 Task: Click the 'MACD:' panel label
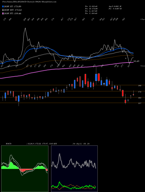[x=9, y=144]
